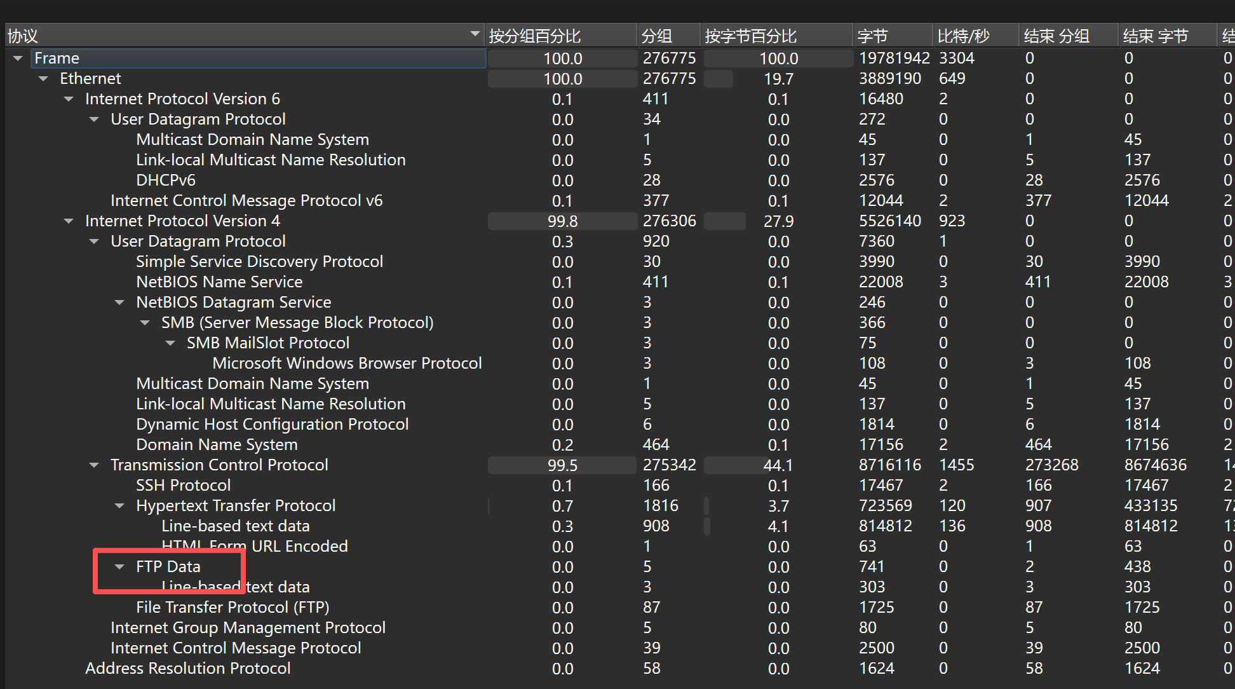Select the SSH Protocol row
1235x689 pixels.
(x=183, y=486)
